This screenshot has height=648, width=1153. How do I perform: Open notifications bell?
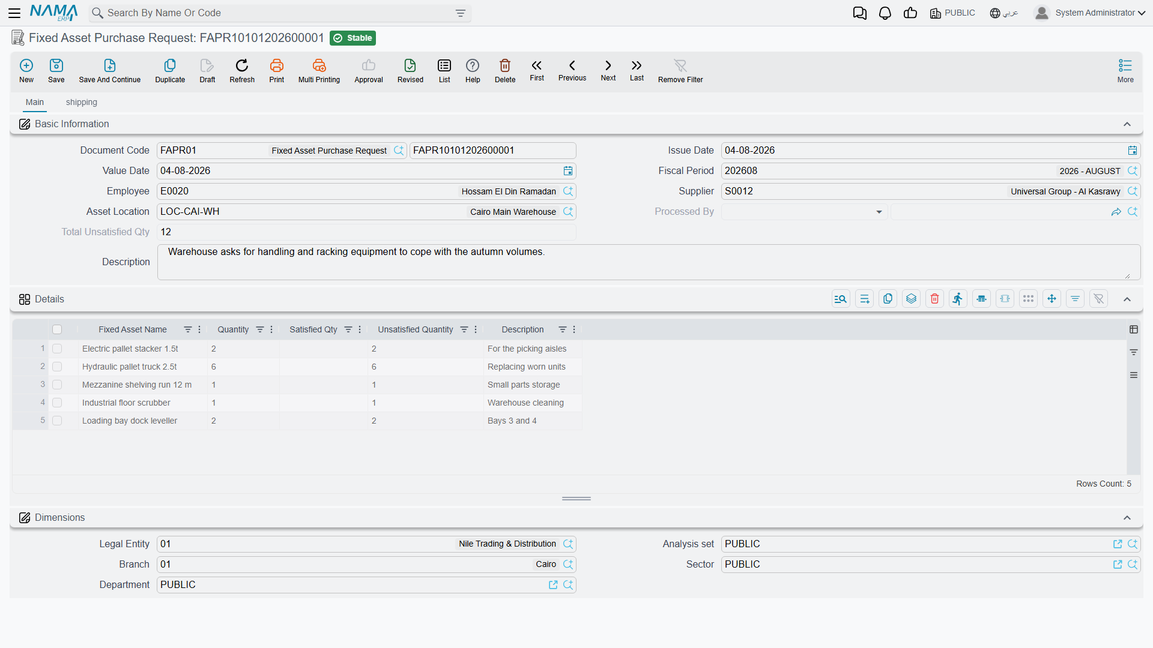(885, 13)
